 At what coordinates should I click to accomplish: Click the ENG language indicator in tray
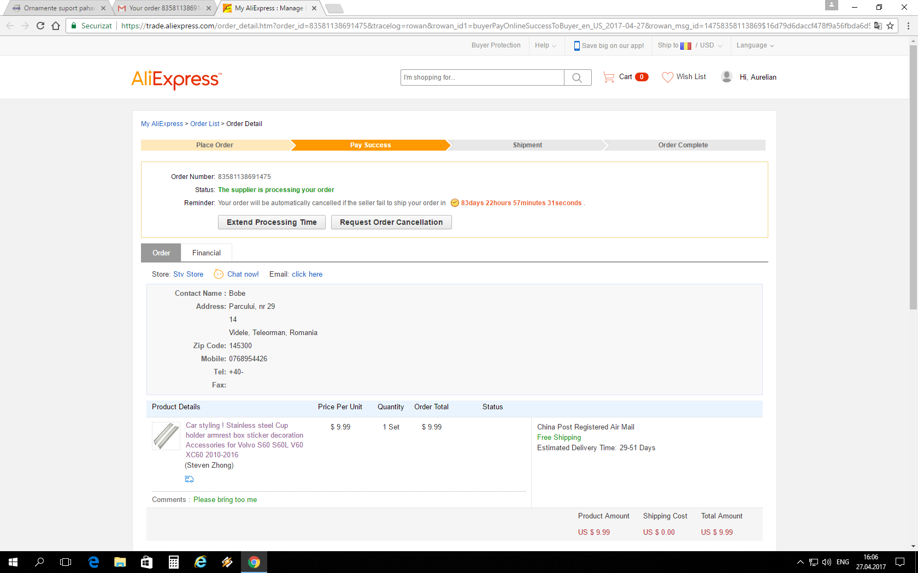point(843,562)
